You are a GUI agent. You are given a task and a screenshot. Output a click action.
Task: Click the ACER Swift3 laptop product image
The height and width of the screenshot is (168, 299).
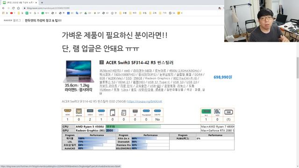[x=78, y=71]
